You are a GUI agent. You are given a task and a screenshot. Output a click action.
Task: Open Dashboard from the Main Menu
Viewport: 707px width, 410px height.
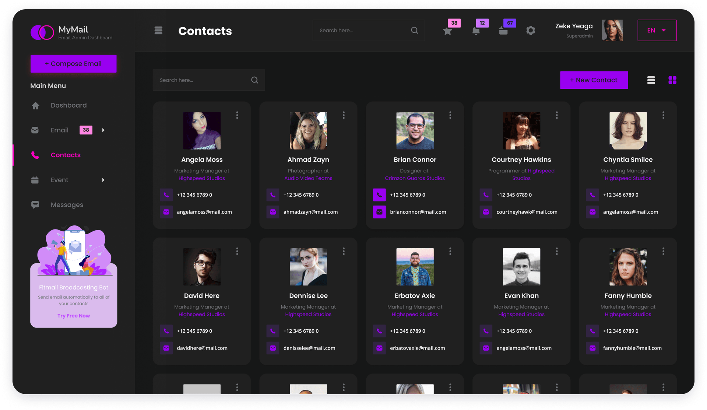point(68,105)
